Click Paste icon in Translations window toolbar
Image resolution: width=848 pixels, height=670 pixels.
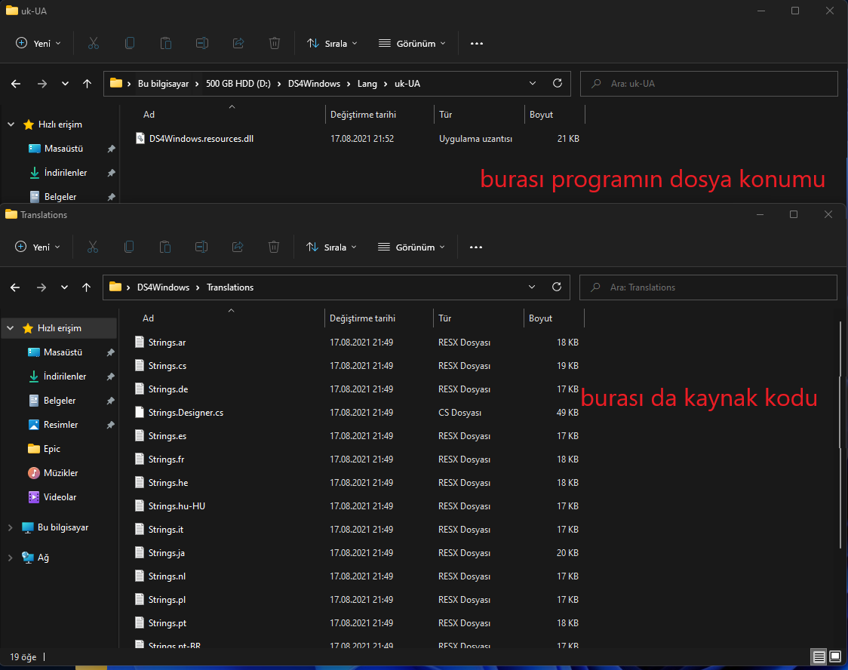(165, 247)
